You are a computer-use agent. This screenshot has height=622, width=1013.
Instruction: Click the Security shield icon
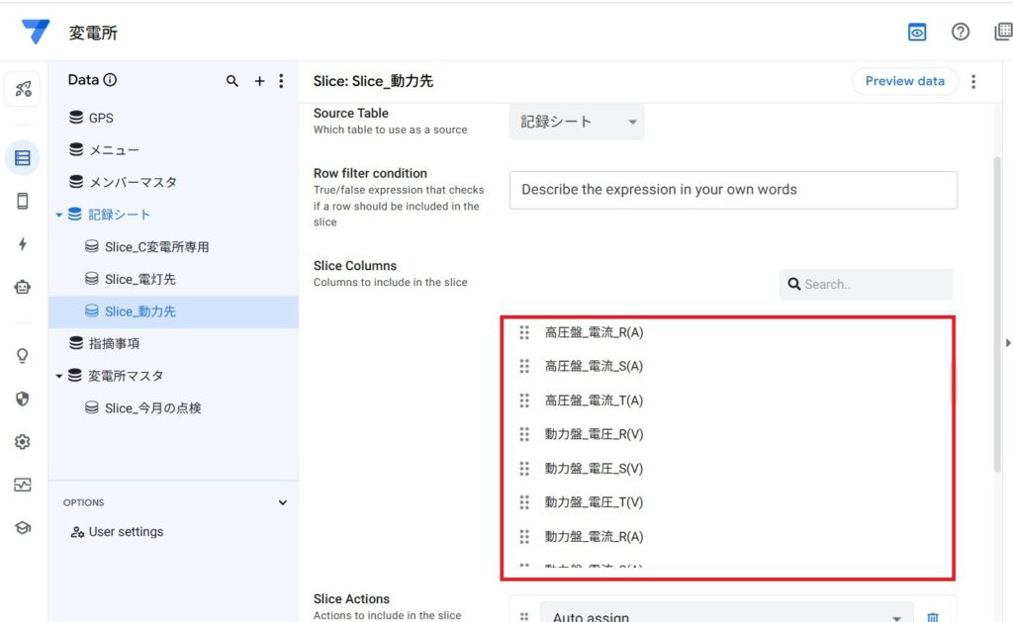tap(23, 399)
